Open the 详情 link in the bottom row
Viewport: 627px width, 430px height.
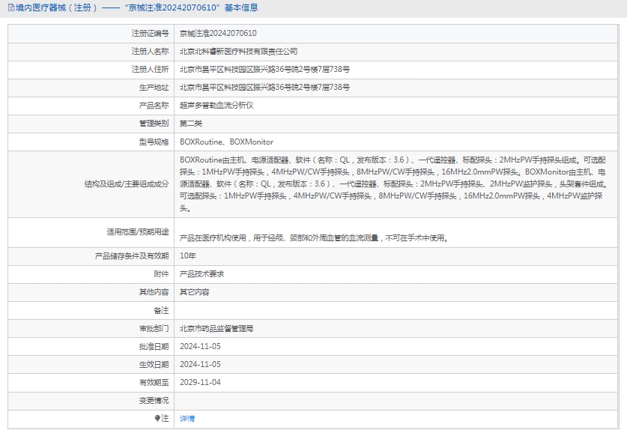coord(187,419)
